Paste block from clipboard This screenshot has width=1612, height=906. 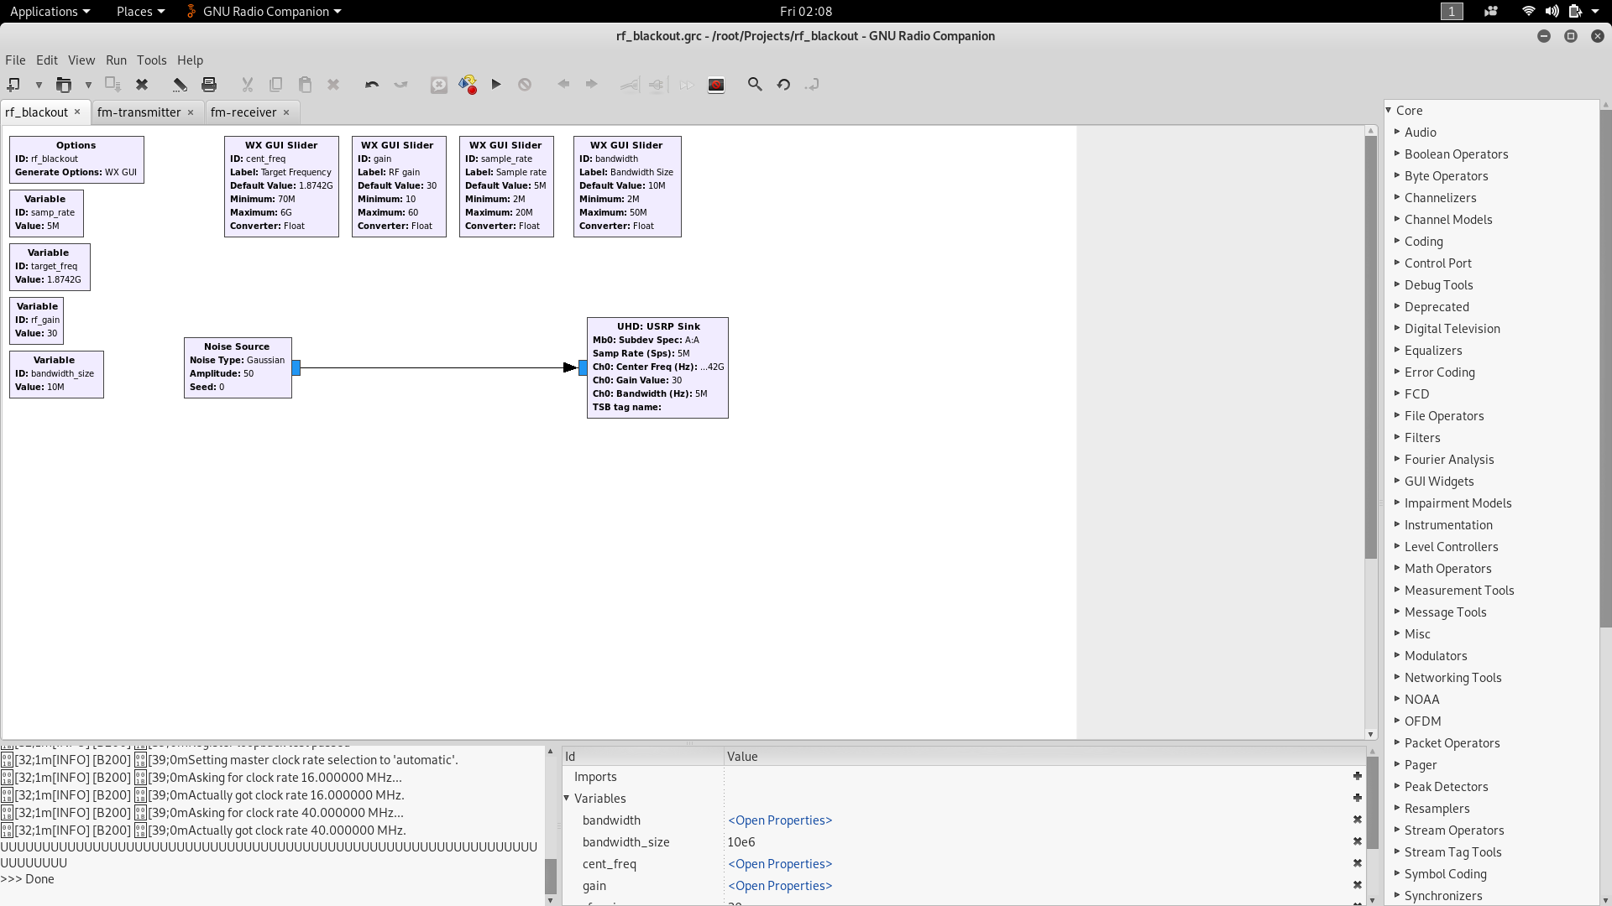(305, 85)
